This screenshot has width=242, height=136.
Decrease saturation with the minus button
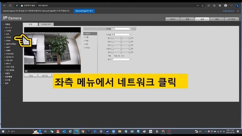click(x=113, y=45)
